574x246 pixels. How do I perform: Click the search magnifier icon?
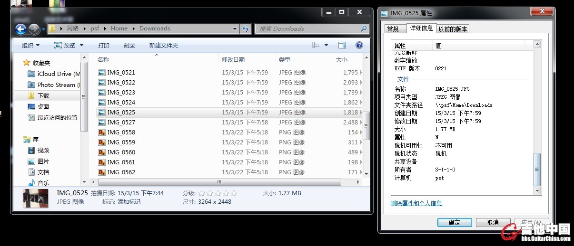pos(364,28)
